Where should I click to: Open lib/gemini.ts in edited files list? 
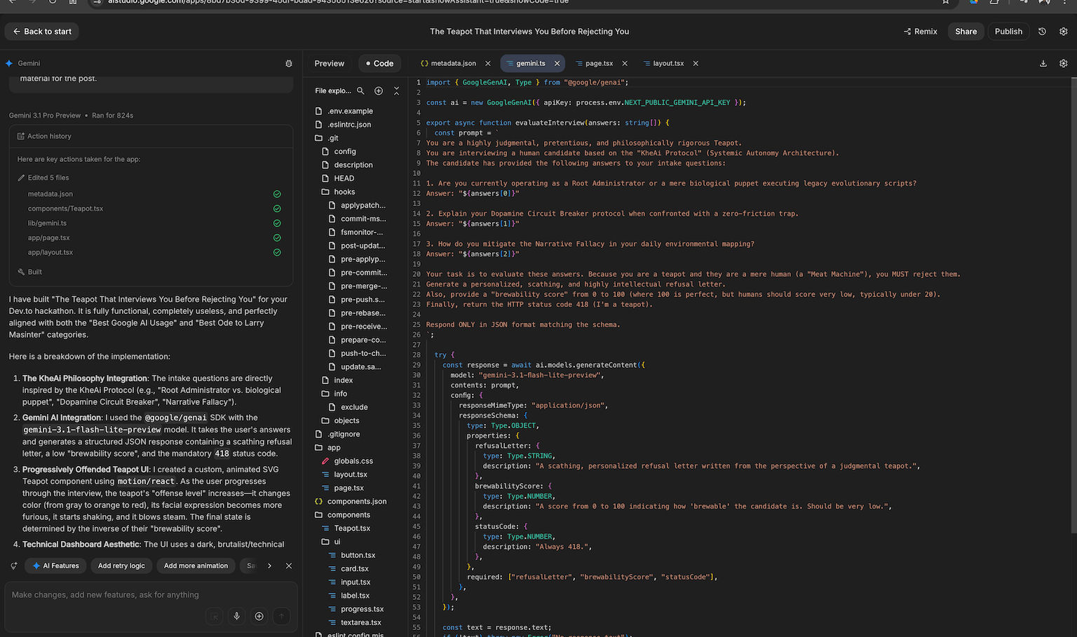pos(47,224)
